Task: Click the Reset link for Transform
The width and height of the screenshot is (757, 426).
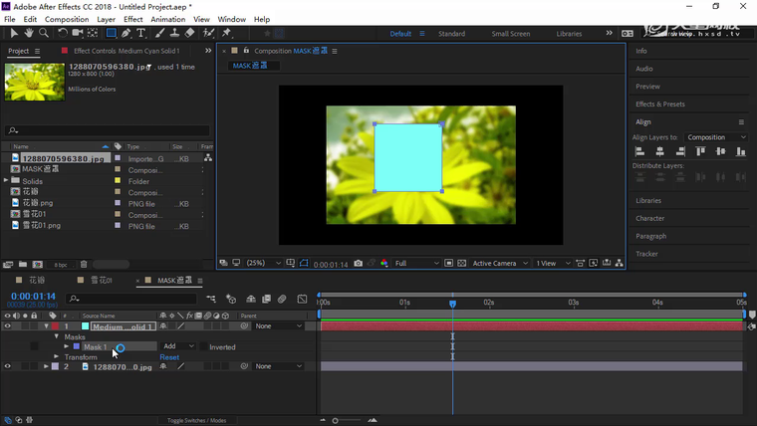Action: (x=169, y=357)
